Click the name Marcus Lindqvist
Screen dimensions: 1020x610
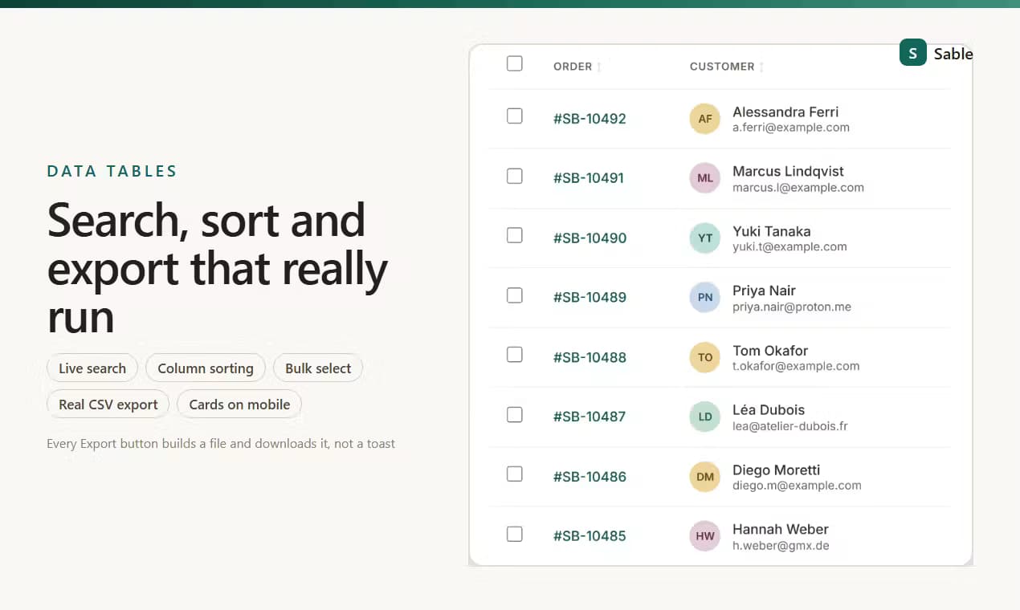(x=788, y=171)
